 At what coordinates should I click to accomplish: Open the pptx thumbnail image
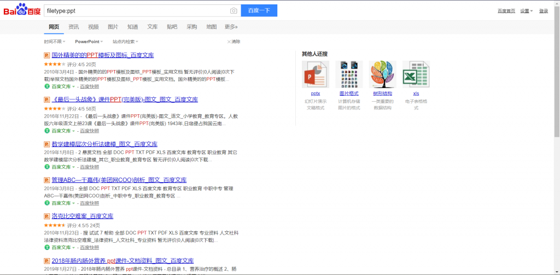(316, 74)
